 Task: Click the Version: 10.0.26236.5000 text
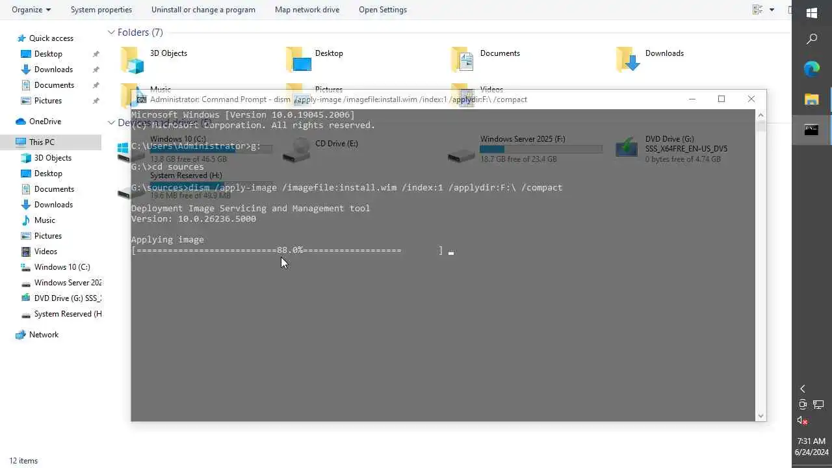click(194, 219)
